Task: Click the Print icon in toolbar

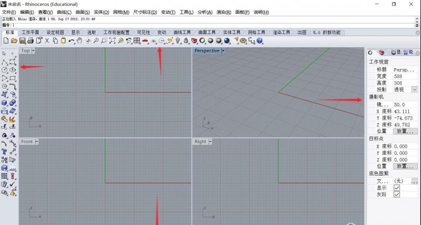Action: pyautogui.click(x=30, y=40)
